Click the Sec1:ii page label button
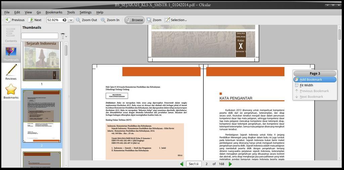Viewport: 344px width, 170px height. click(x=194, y=164)
